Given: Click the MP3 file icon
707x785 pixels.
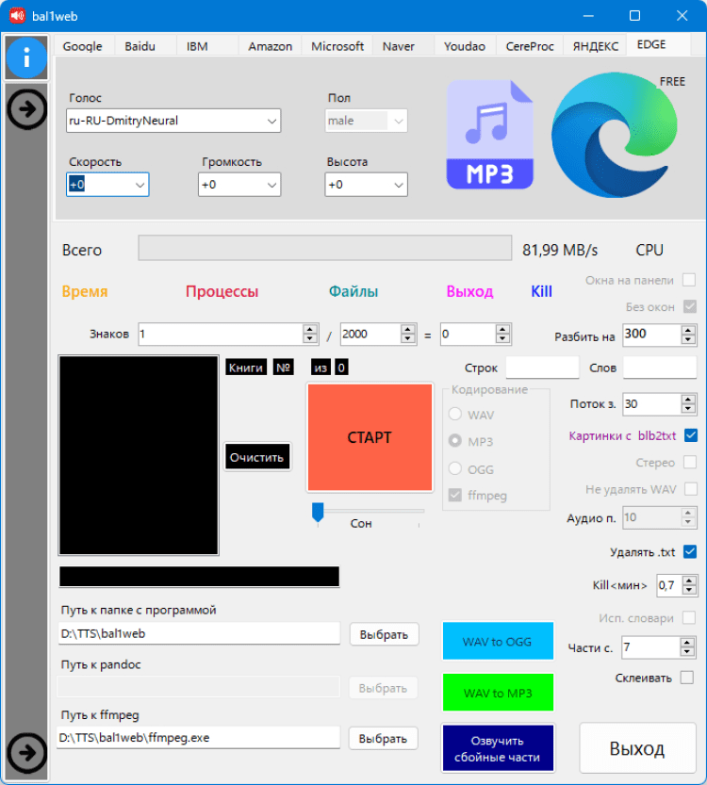Looking at the screenshot, I should [x=489, y=135].
